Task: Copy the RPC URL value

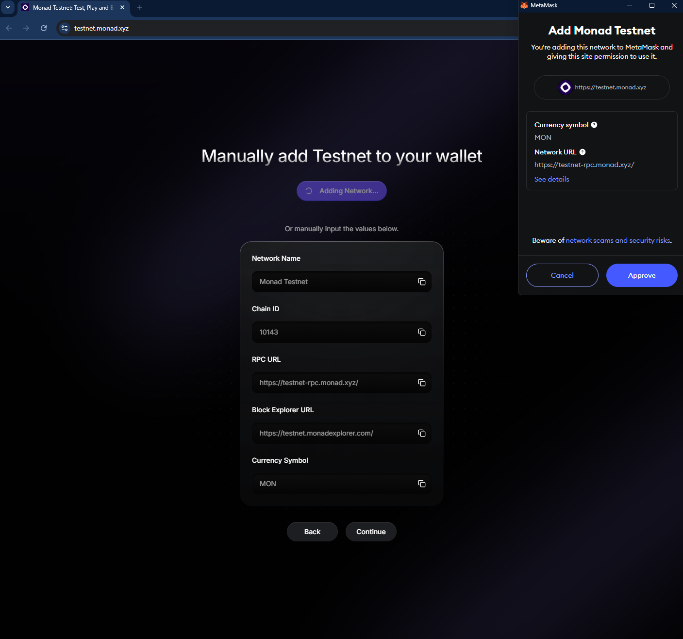Action: 421,383
